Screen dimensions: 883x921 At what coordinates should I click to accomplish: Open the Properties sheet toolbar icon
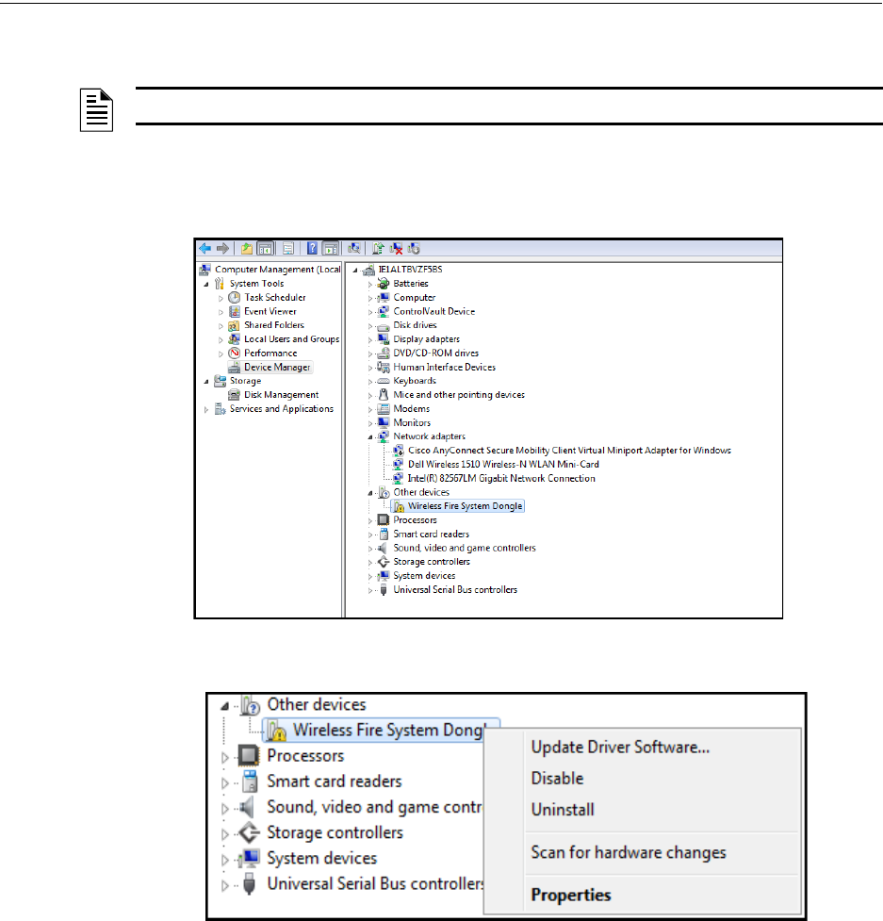[288, 249]
